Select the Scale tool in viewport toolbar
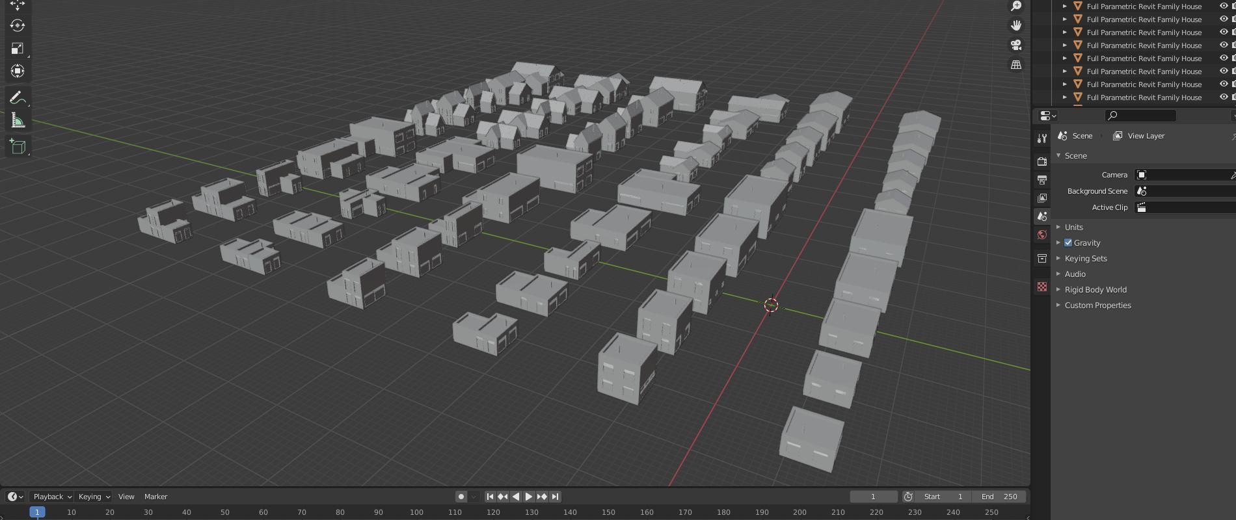 click(x=18, y=48)
